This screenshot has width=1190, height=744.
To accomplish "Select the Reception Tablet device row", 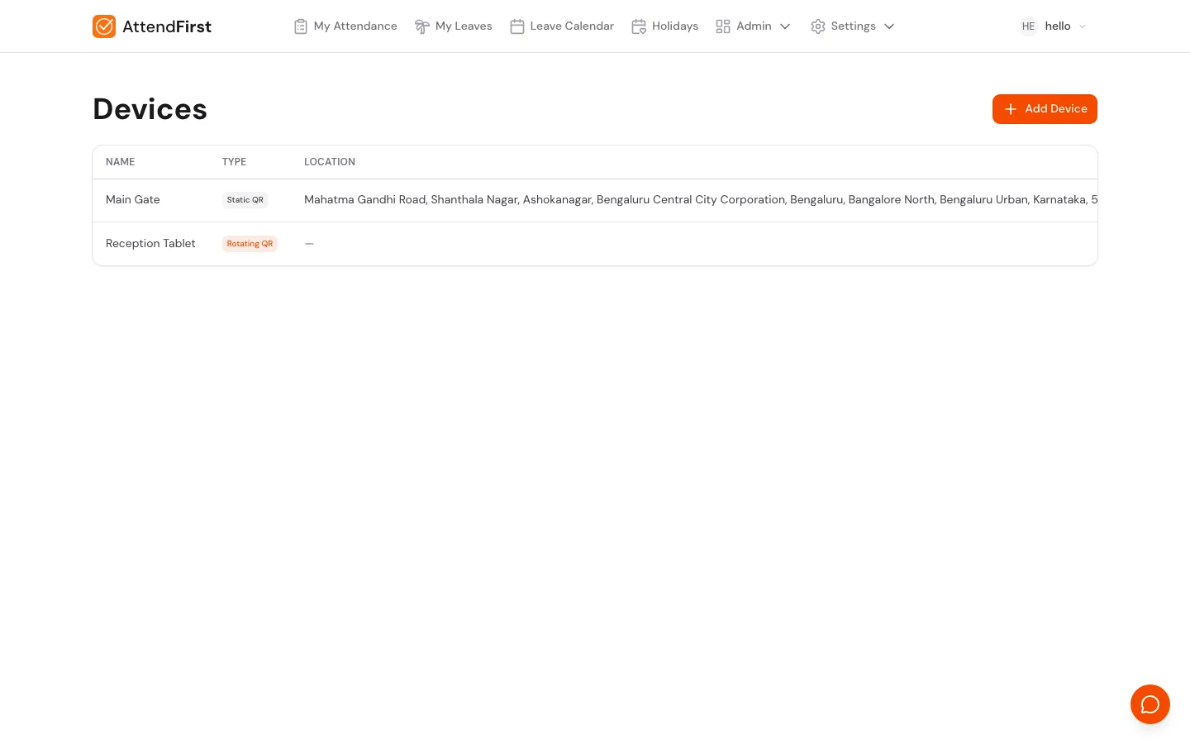I will (150, 244).
